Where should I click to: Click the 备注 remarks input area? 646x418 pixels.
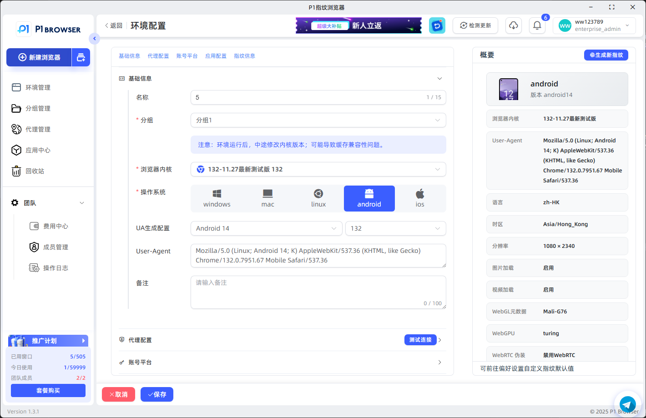318,291
